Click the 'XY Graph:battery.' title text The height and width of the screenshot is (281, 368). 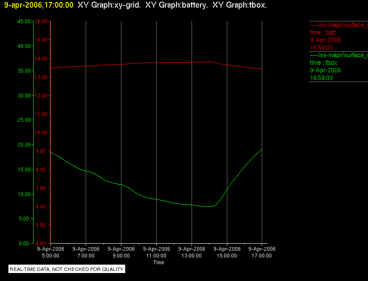[x=176, y=5]
